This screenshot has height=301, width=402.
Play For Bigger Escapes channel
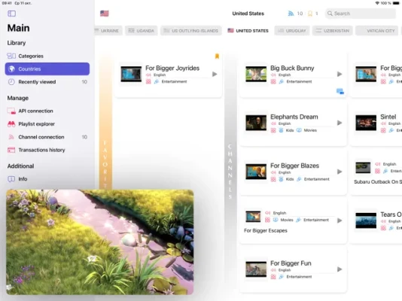[340, 220]
